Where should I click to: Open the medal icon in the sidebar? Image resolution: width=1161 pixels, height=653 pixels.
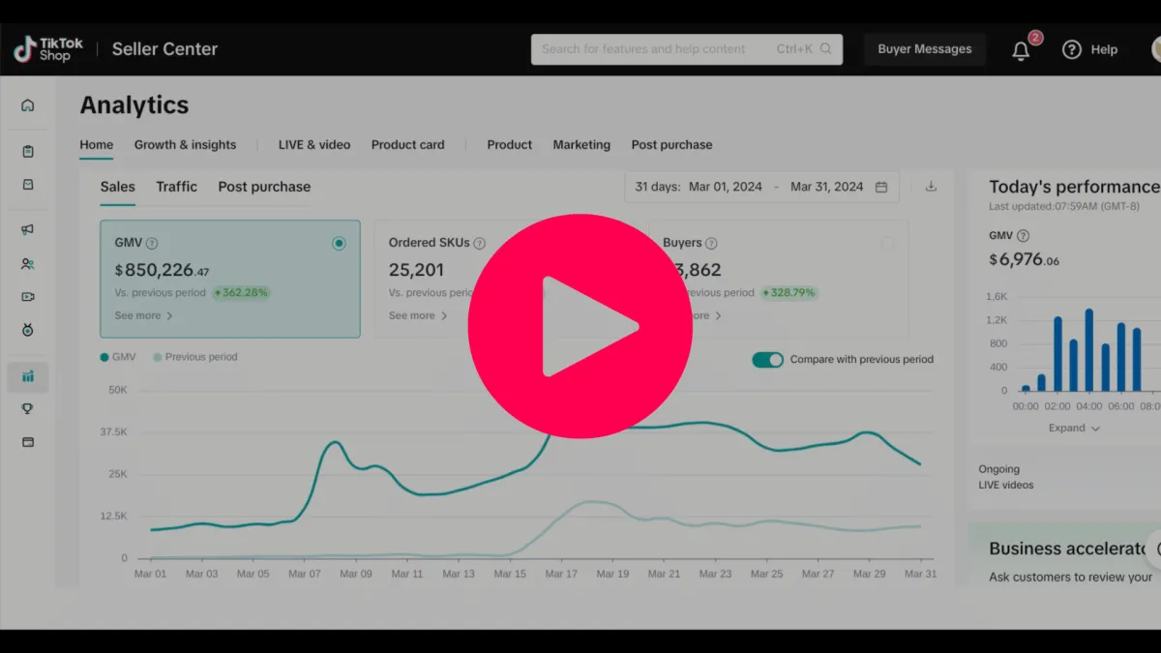[28, 330]
